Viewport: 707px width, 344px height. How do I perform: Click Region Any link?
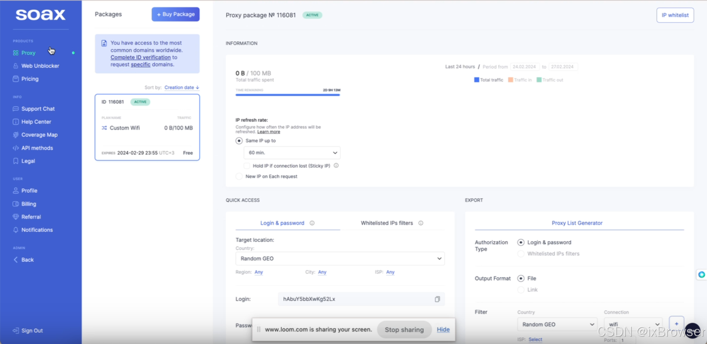(x=259, y=272)
